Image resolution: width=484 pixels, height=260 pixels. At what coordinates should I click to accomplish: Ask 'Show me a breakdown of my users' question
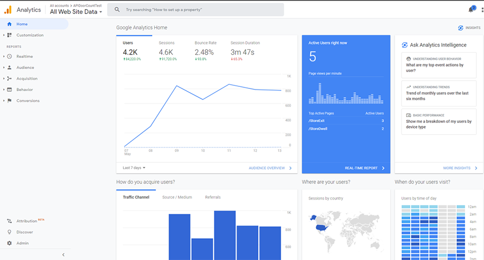[x=439, y=121]
